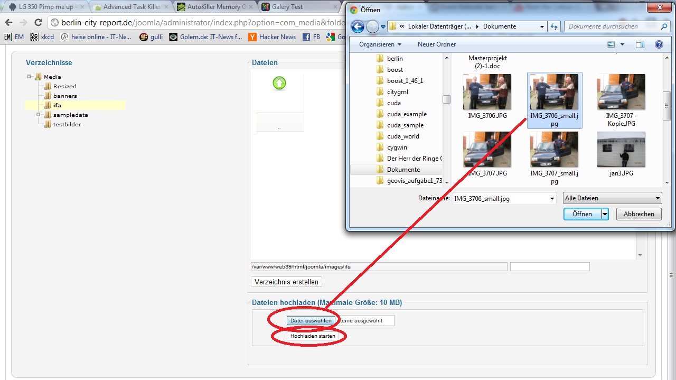Click the Hochladen starten button
The height and width of the screenshot is (380, 676).
coord(312,336)
